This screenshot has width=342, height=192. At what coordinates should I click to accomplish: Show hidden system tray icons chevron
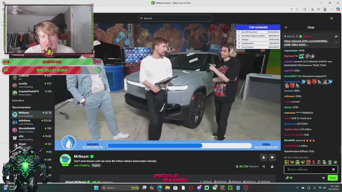(x=297, y=188)
